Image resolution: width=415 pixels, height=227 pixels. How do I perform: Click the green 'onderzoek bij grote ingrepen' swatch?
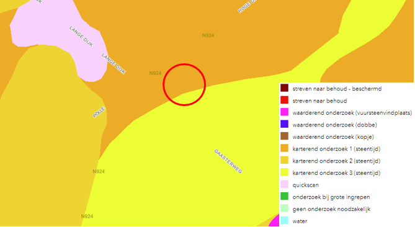pos(285,197)
